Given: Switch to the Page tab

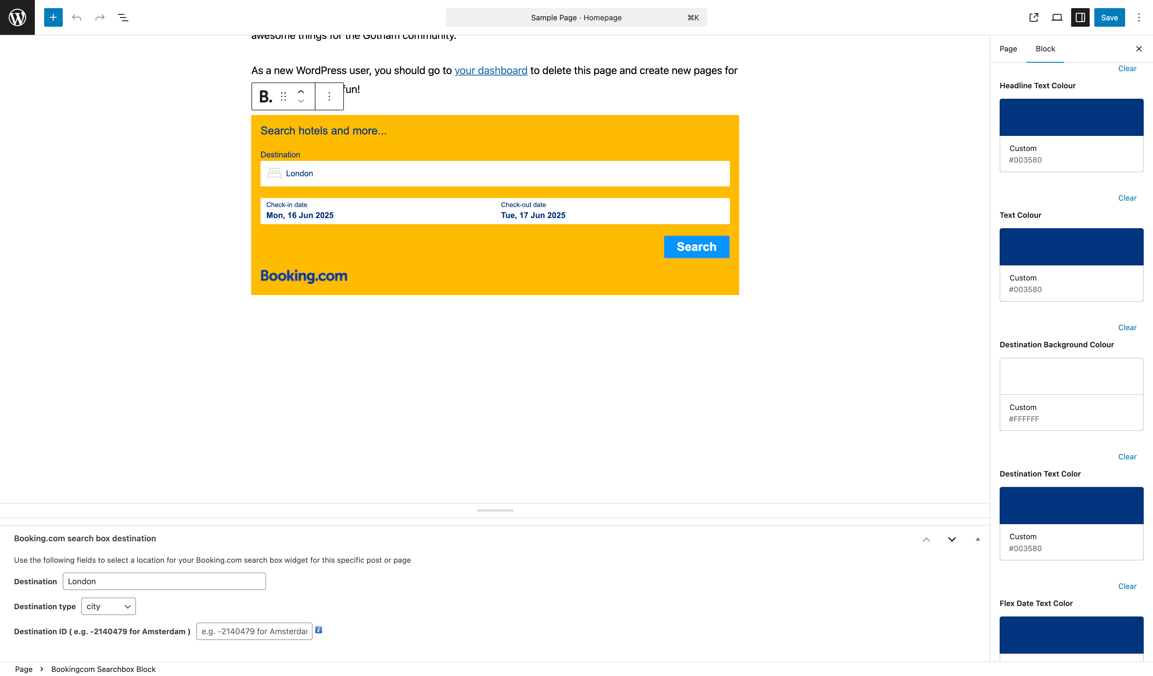Looking at the screenshot, I should (x=1008, y=48).
